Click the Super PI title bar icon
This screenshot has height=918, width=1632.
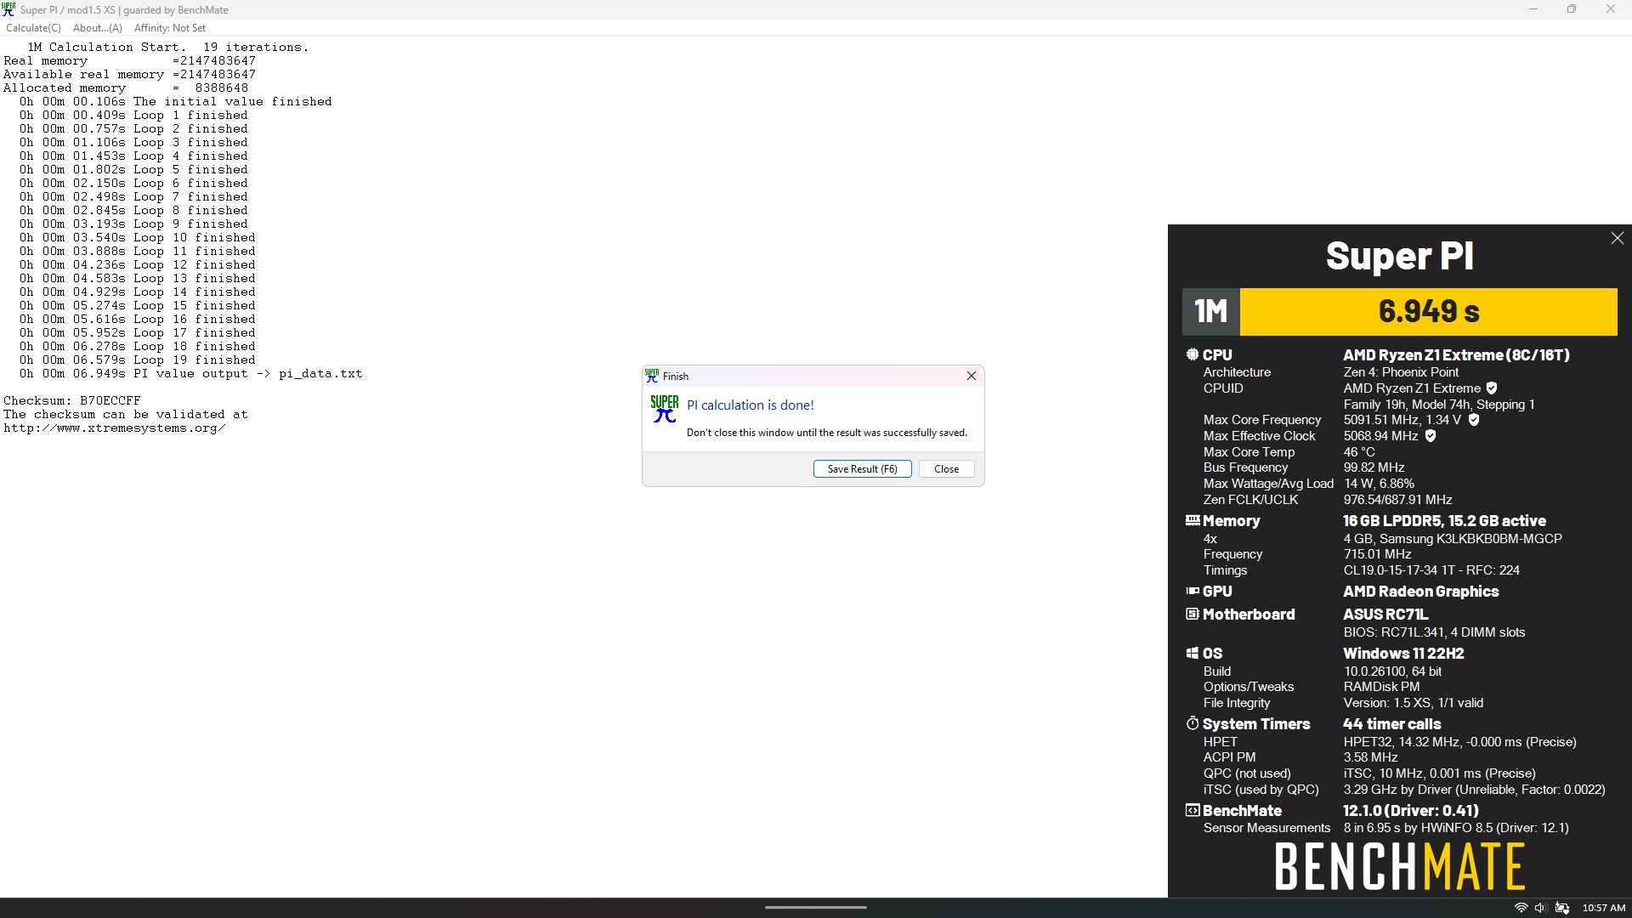click(8, 9)
